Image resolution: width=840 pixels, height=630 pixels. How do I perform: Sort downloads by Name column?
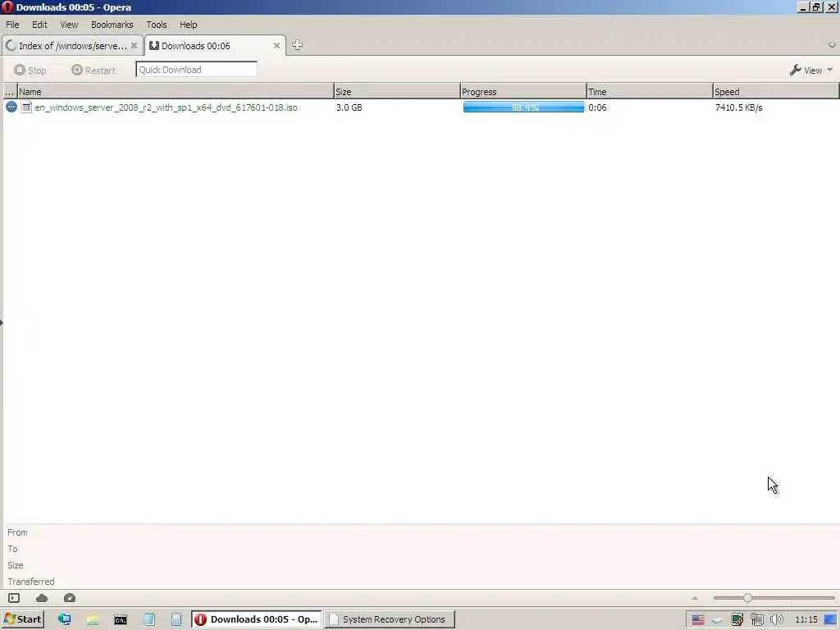176,92
